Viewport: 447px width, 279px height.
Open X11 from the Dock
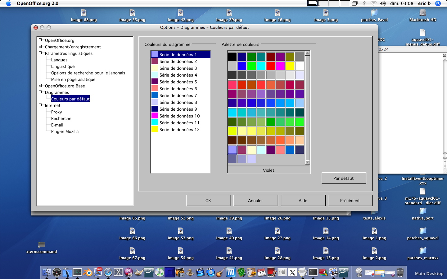coord(292,272)
